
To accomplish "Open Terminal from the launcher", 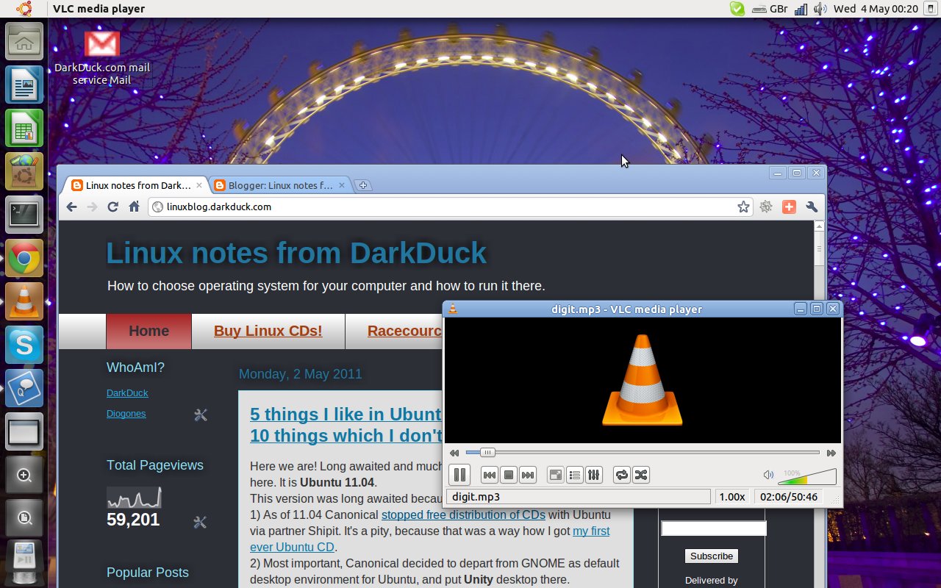I will (24, 215).
